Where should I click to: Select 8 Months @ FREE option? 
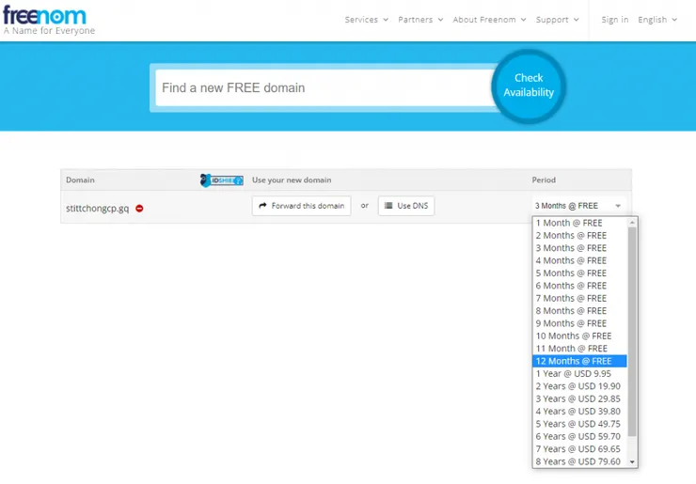point(579,310)
